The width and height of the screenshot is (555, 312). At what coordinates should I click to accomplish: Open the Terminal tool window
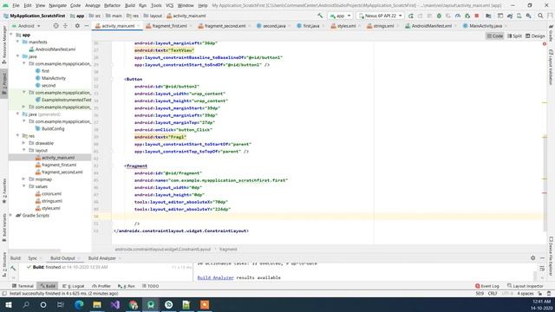[23, 286]
